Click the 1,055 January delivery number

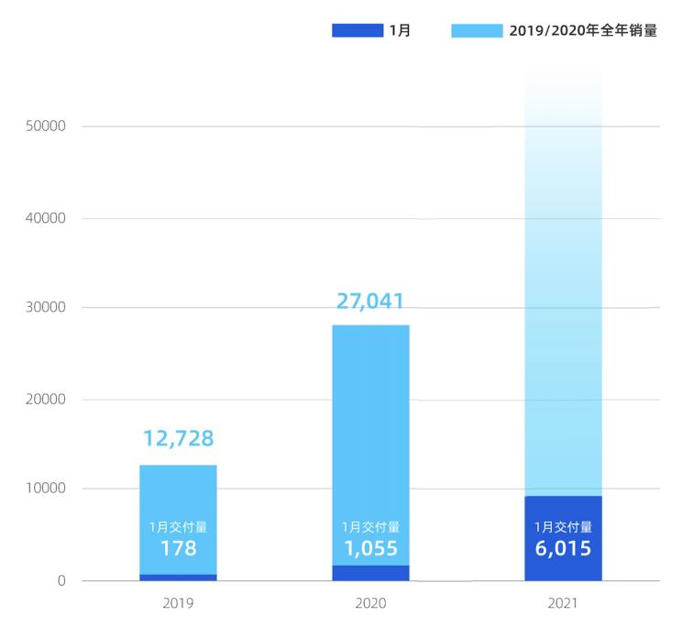point(370,549)
